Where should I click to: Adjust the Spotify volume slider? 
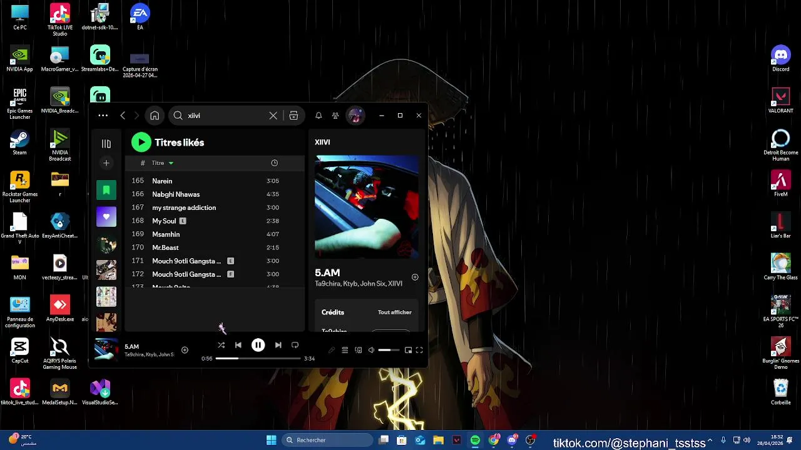389,351
